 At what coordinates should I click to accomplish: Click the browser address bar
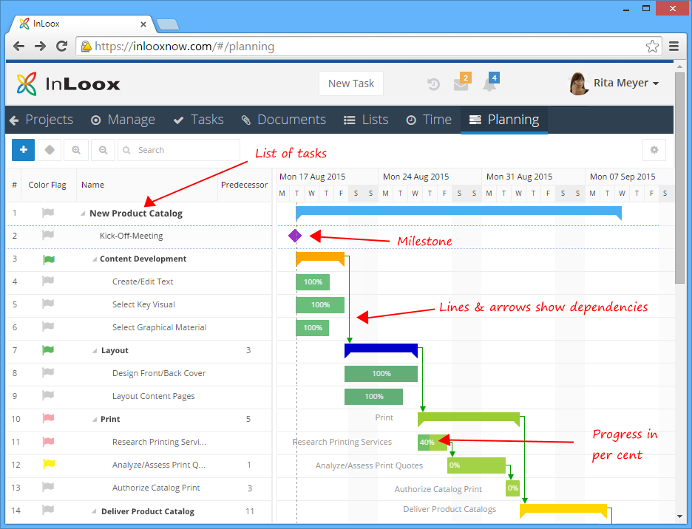coord(369,47)
